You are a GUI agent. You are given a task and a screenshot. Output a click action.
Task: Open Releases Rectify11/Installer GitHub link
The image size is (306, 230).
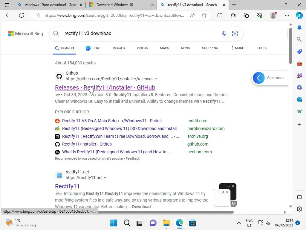[x=105, y=87]
